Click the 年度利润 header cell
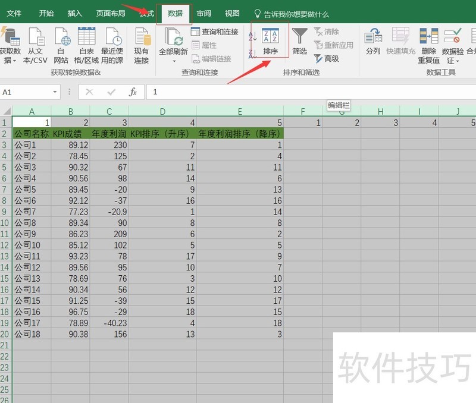The image size is (476, 403). (x=109, y=134)
